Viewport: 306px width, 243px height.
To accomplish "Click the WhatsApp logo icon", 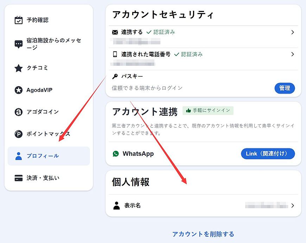I will tap(116, 154).
